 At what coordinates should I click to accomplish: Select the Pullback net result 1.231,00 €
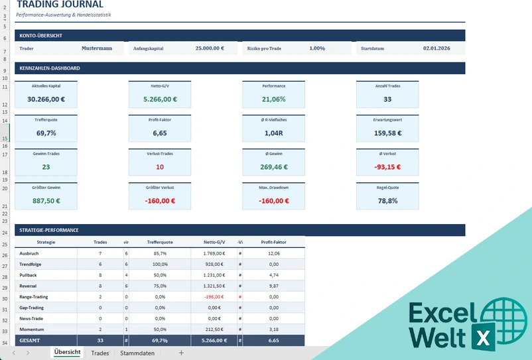214,275
